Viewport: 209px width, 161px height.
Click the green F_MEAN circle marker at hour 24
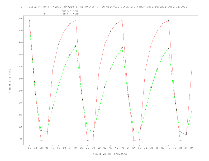[76, 46]
